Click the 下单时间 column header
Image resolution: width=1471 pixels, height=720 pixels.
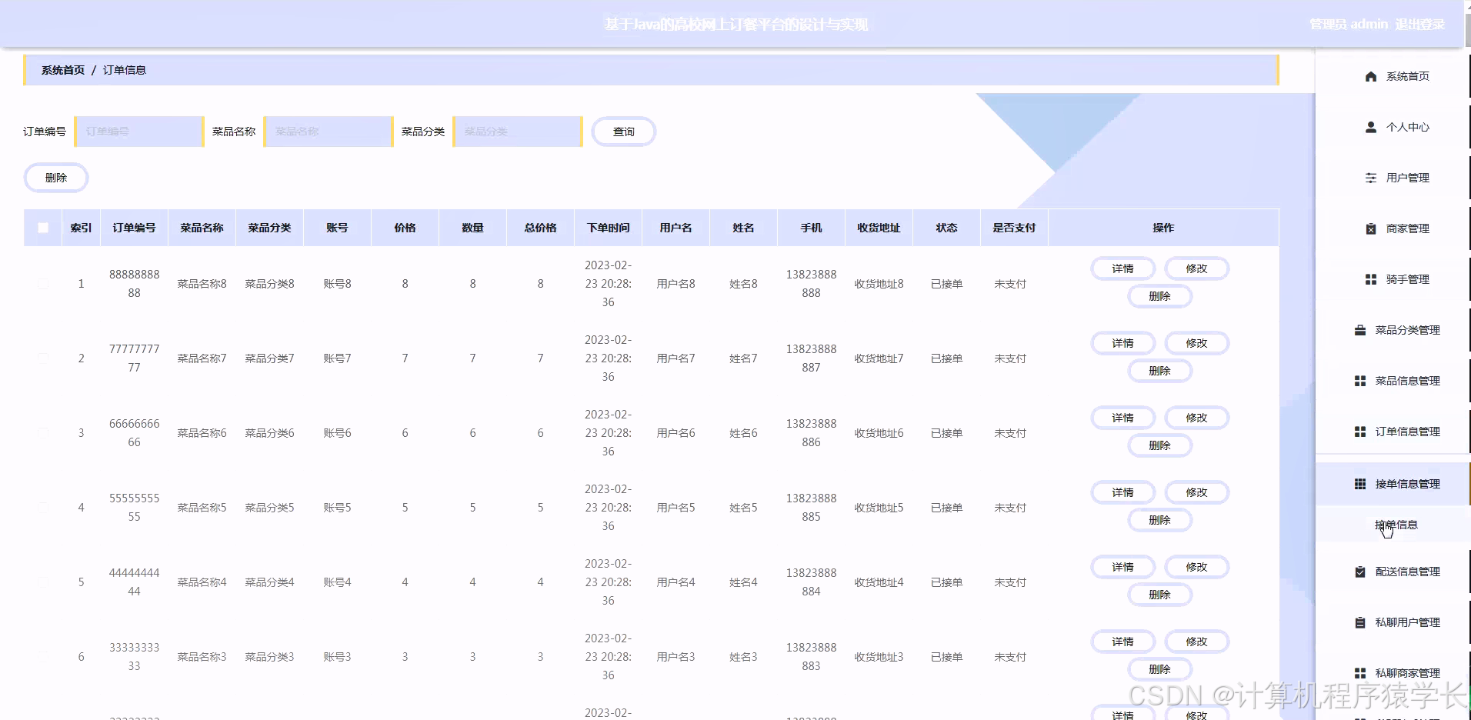(x=608, y=228)
